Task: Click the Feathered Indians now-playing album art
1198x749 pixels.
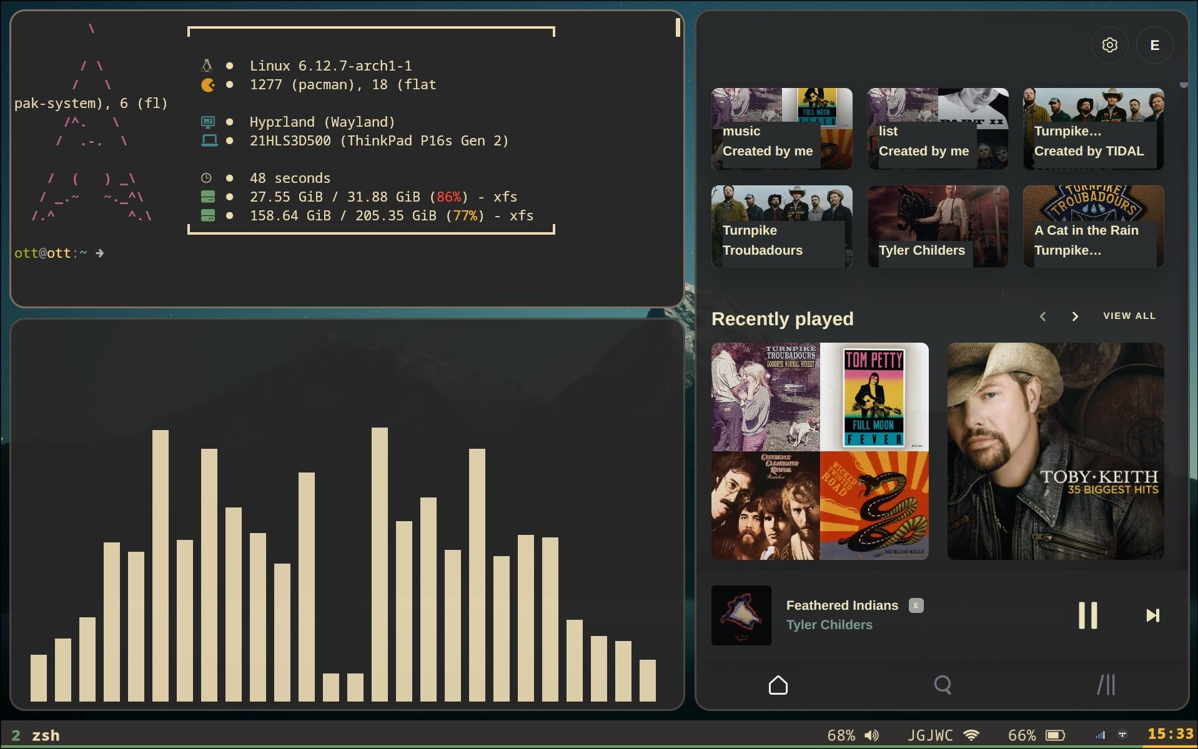Action: coord(741,615)
